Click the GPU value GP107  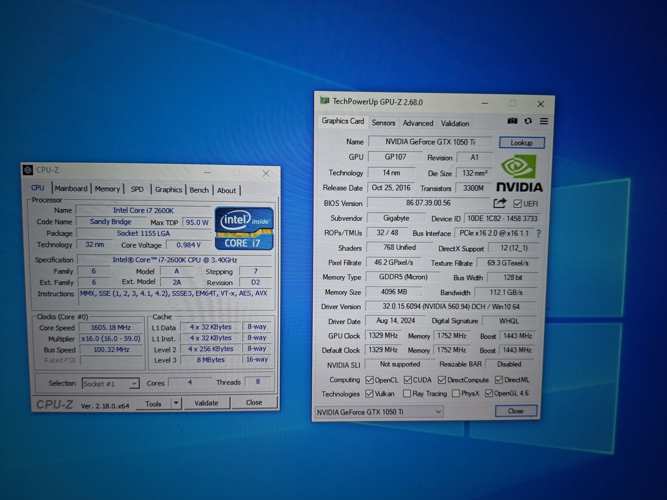pos(395,157)
